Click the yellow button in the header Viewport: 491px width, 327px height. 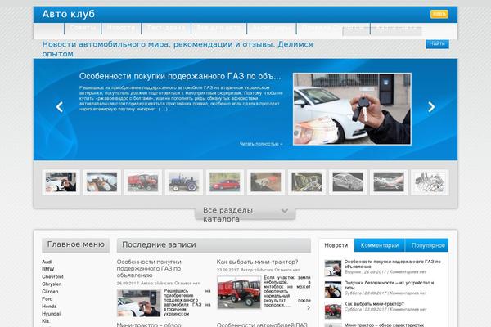pyautogui.click(x=439, y=14)
